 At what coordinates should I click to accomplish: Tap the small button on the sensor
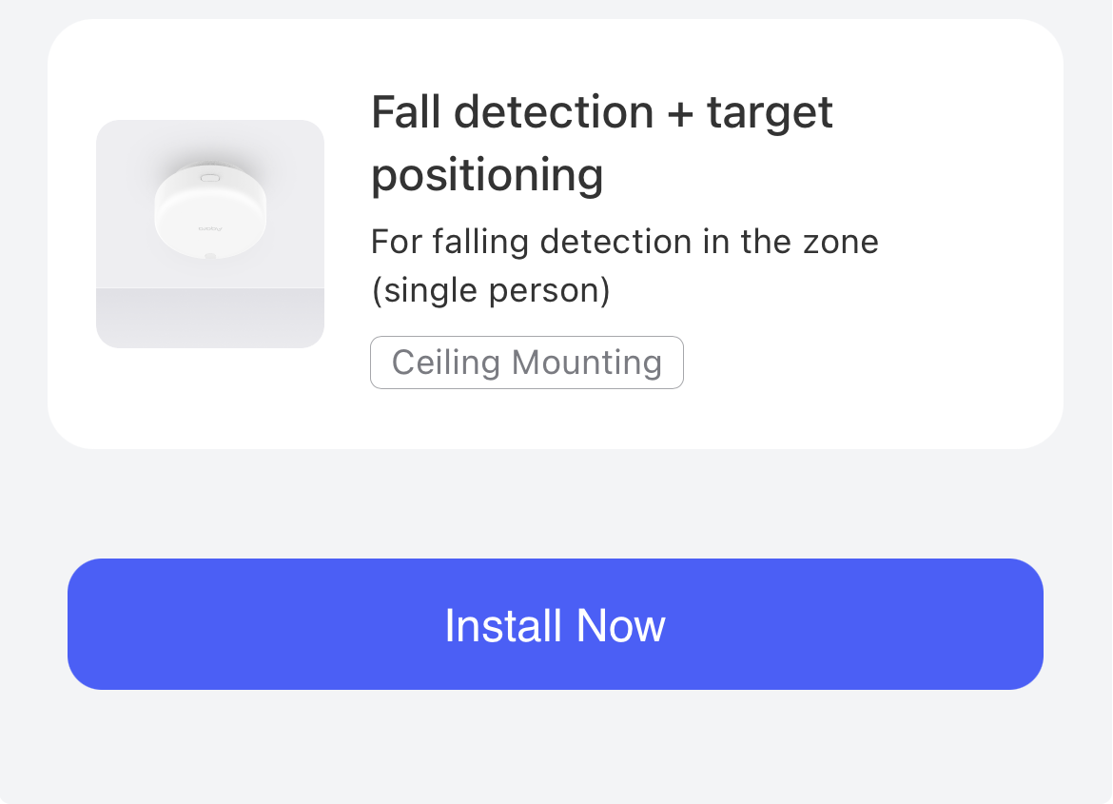[x=210, y=178]
